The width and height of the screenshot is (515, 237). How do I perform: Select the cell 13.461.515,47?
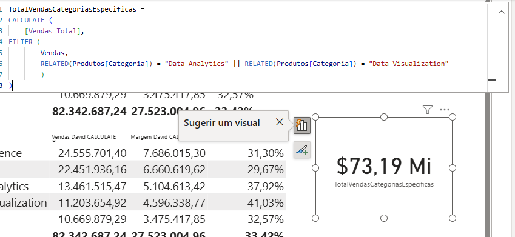[x=92, y=187]
